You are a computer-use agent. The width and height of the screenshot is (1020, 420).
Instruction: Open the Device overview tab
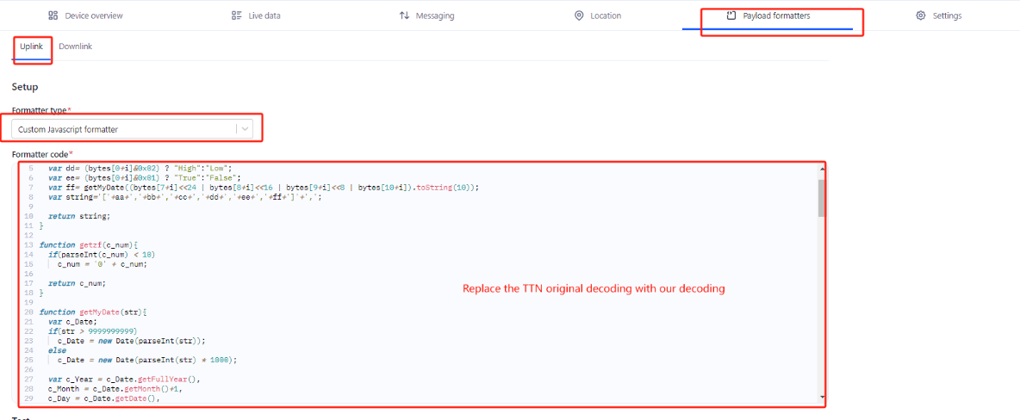coord(85,15)
